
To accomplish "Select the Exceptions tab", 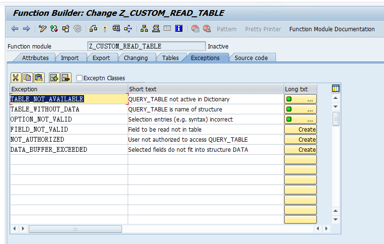I will point(205,58).
